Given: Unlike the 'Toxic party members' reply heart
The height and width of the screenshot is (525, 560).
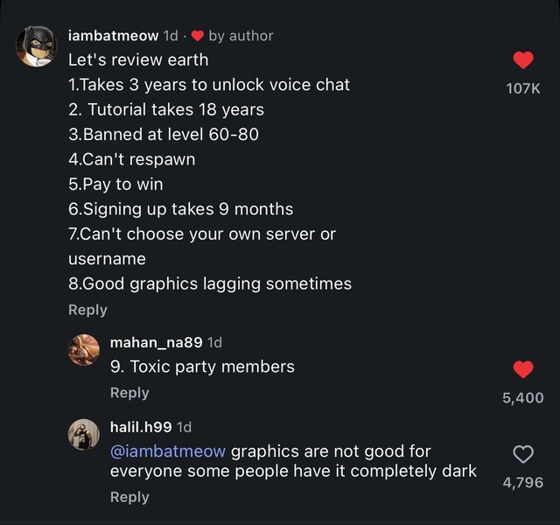Looking at the screenshot, I should (x=523, y=369).
